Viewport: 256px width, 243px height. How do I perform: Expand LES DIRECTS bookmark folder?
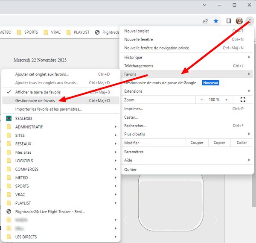point(61,237)
